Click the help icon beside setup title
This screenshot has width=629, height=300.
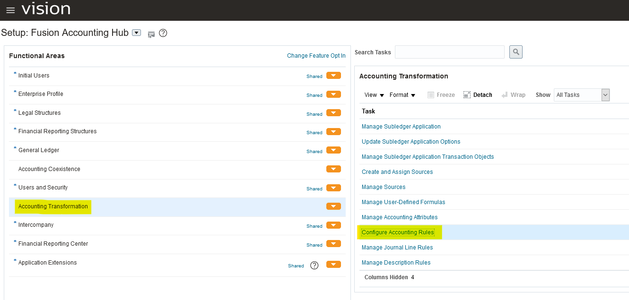point(163,33)
